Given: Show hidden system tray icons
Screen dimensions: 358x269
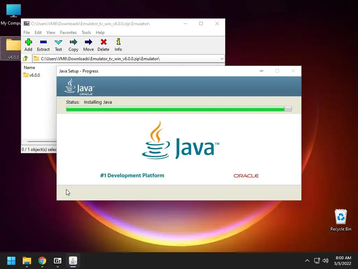Looking at the screenshot, I should [x=307, y=261].
